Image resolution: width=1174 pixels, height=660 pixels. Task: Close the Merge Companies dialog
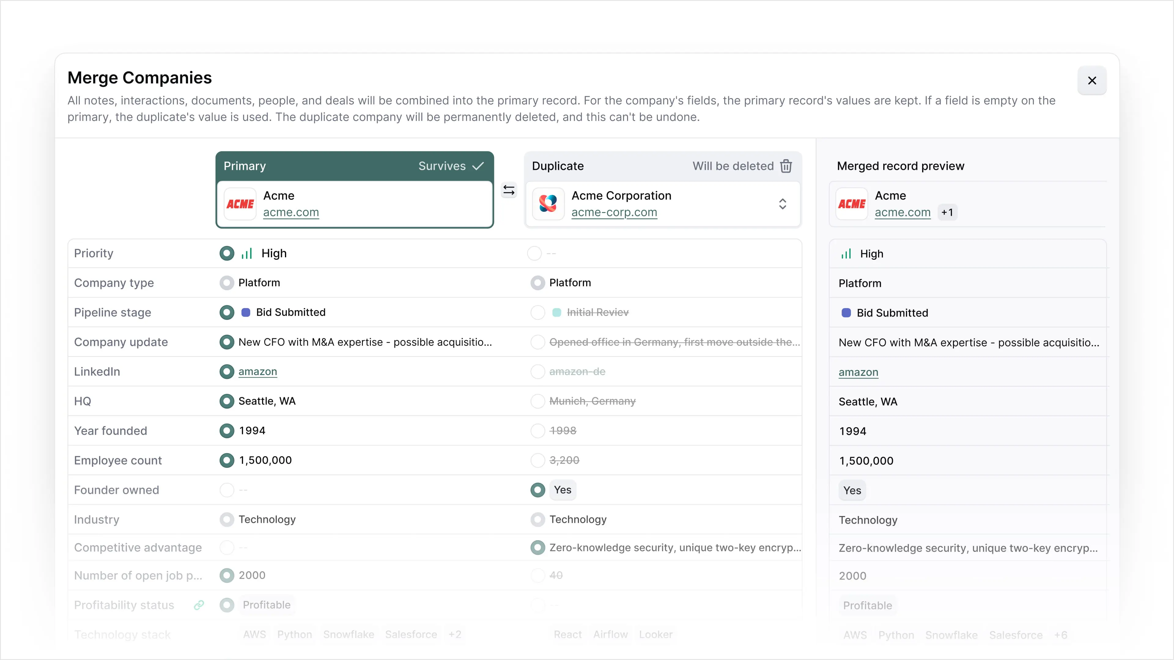[x=1092, y=81]
